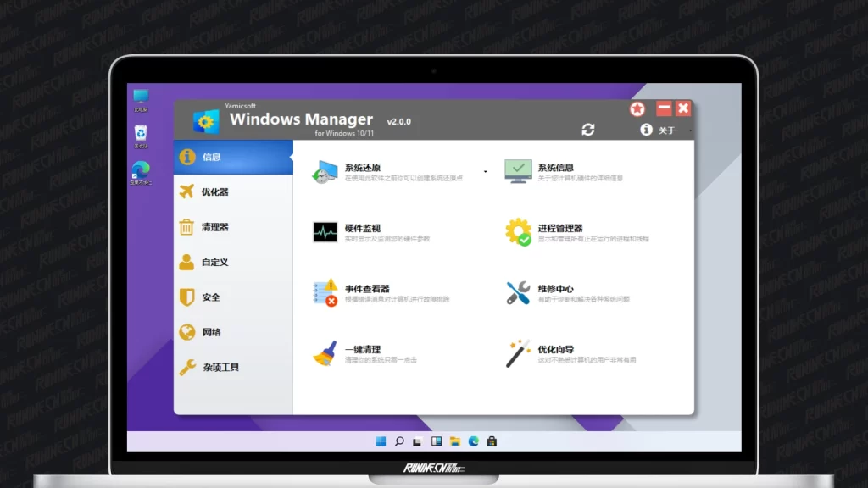
Task: Open Event Viewer (事件查看器) icon
Action: [x=325, y=293]
